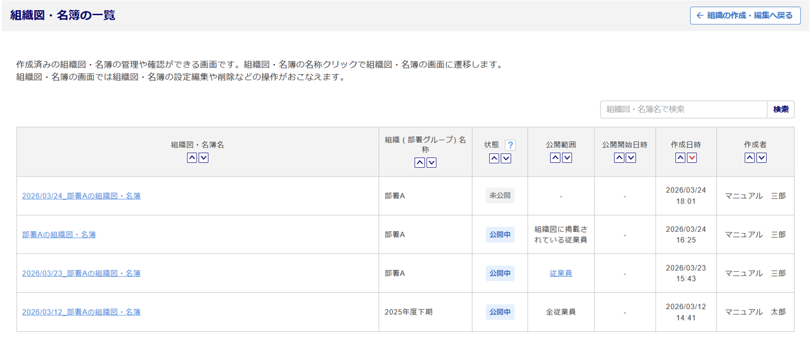The width and height of the screenshot is (811, 351).
Task: Open 2026/03/24_部署Aの組織図・名簿 link
Action: point(81,196)
